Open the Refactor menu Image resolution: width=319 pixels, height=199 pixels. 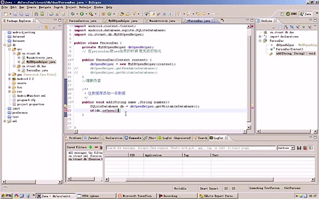coord(85,7)
